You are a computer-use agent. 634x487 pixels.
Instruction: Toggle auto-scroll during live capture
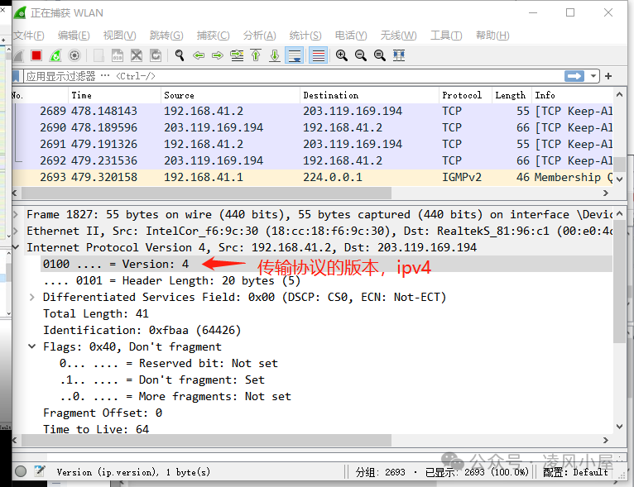pos(295,55)
